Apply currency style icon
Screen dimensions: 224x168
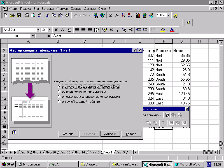coord(104,30)
